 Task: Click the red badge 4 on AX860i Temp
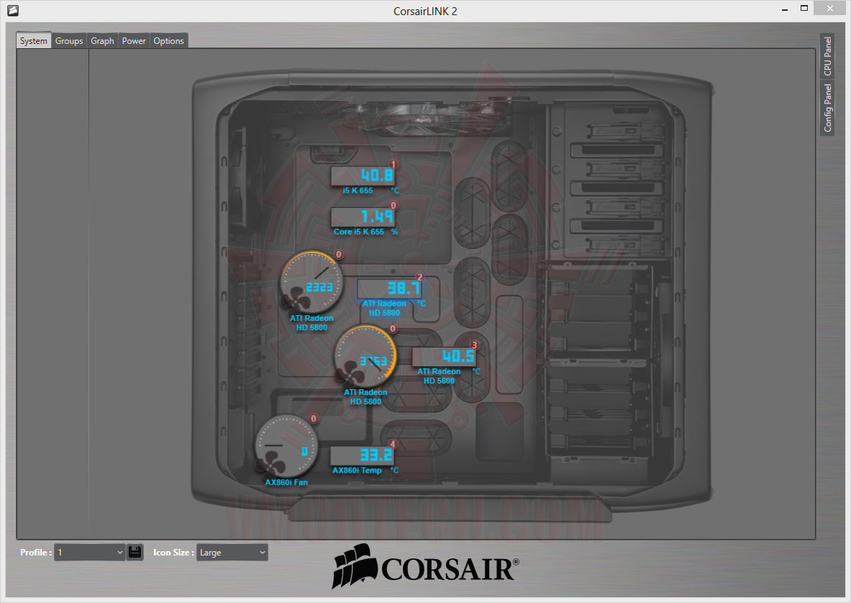click(x=392, y=444)
